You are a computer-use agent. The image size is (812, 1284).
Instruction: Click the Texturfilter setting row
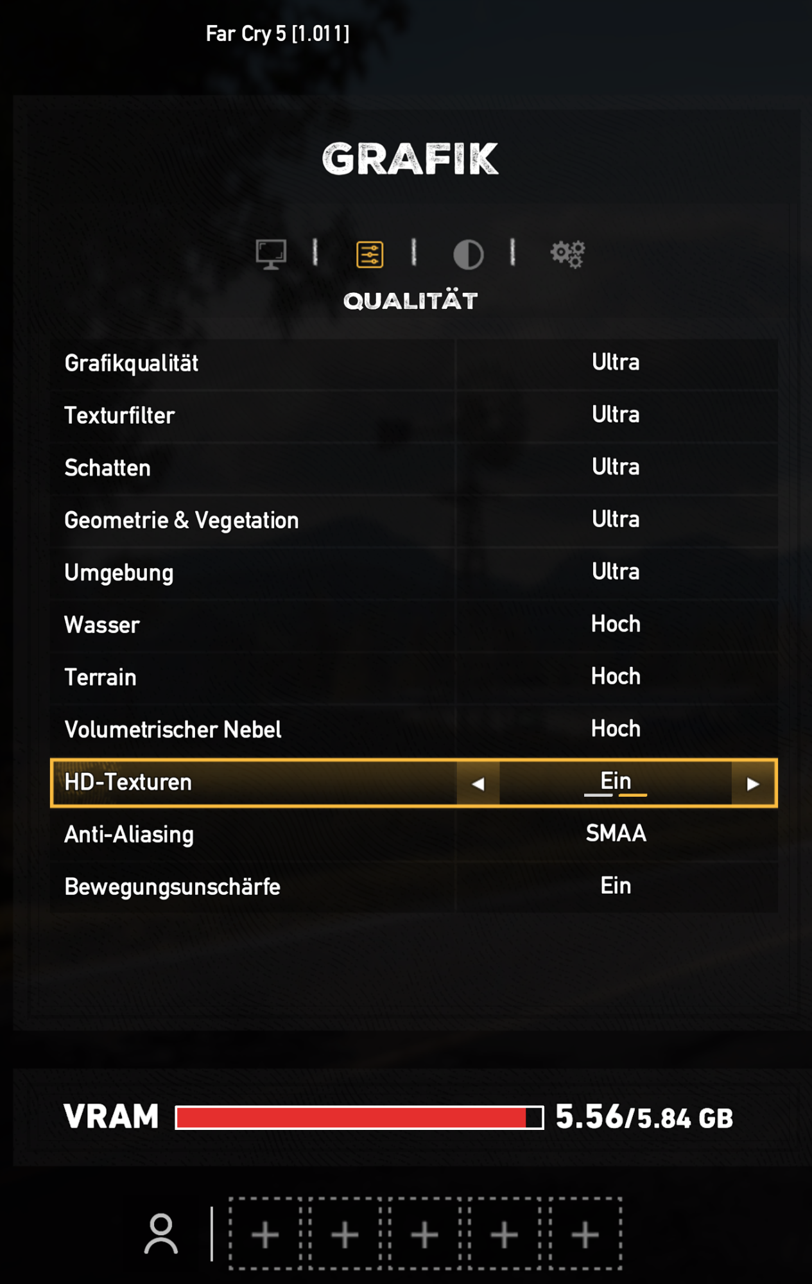413,415
